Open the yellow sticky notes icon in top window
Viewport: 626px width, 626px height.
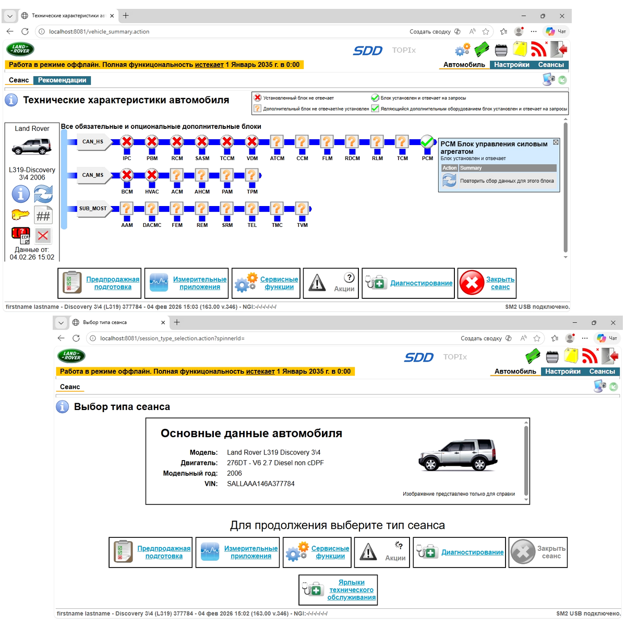[520, 50]
